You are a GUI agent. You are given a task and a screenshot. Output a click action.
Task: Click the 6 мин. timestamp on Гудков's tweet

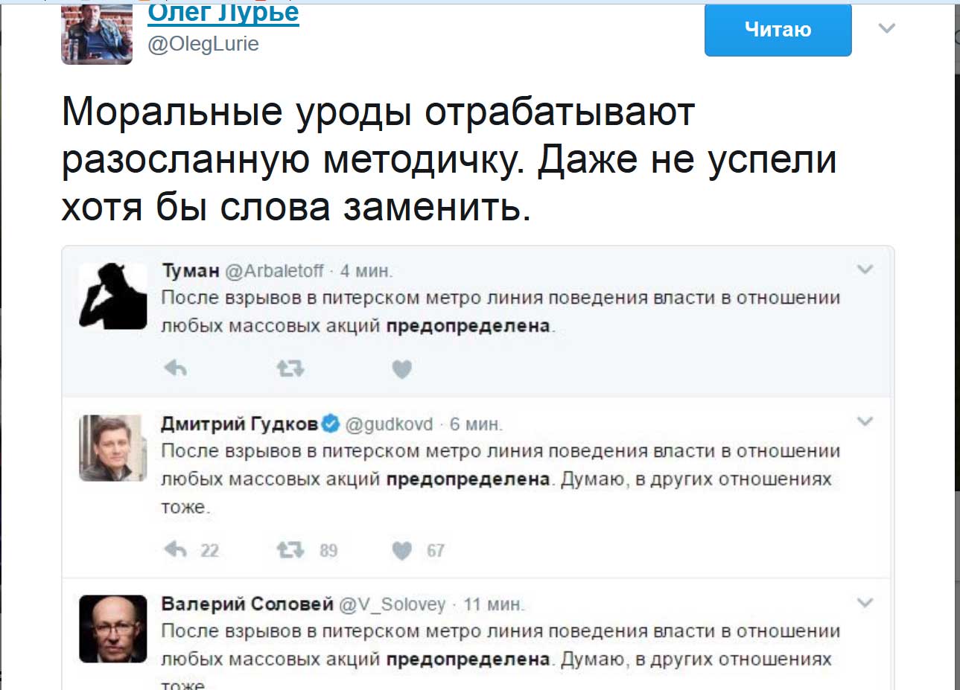476,424
